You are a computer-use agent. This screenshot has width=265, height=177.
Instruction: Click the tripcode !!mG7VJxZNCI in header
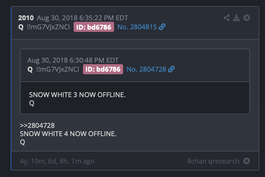(x=48, y=27)
